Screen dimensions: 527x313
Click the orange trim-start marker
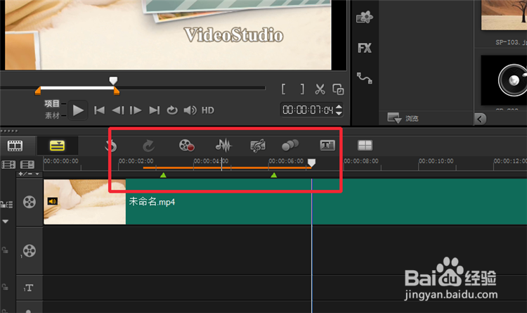tap(38, 91)
